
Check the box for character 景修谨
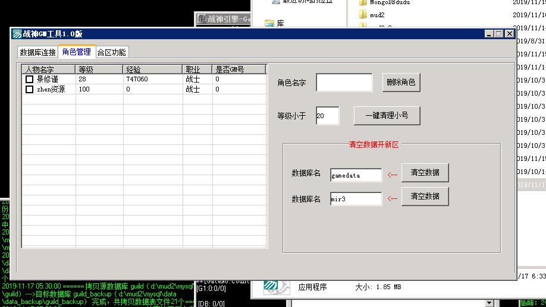tap(29, 79)
